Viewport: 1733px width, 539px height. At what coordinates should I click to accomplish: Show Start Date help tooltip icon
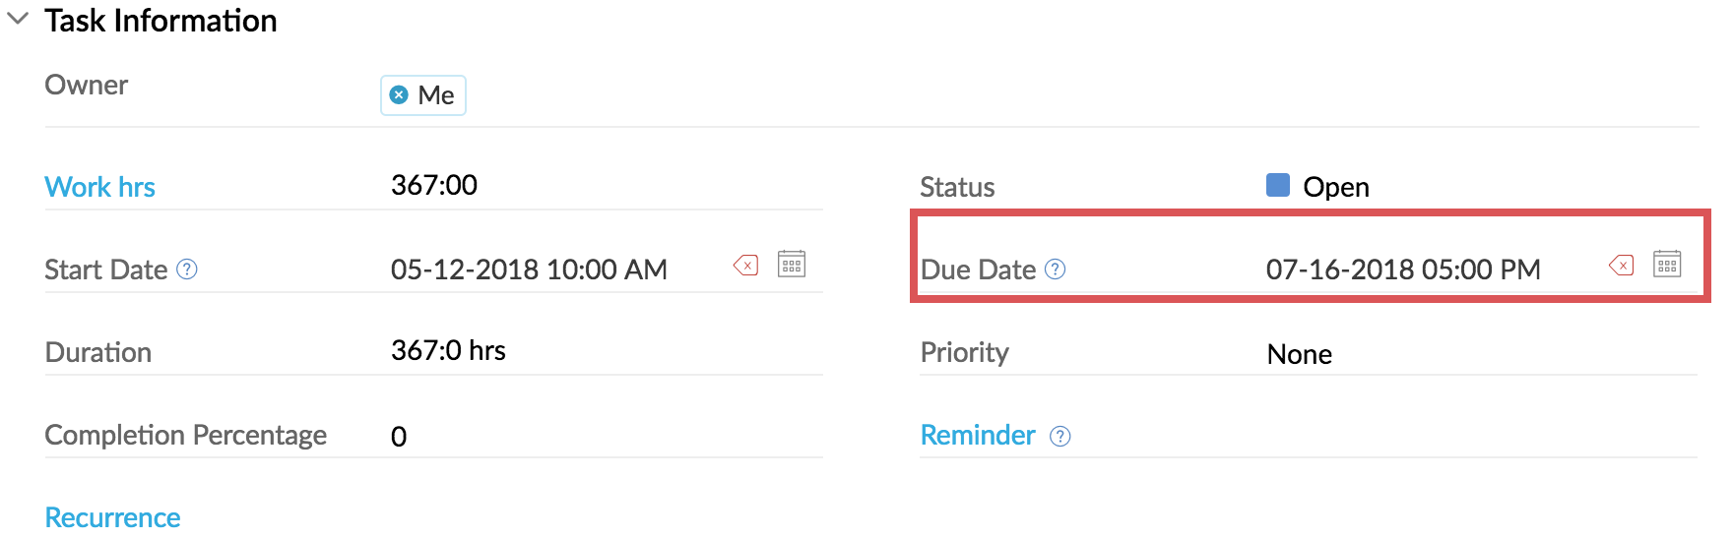point(187,269)
